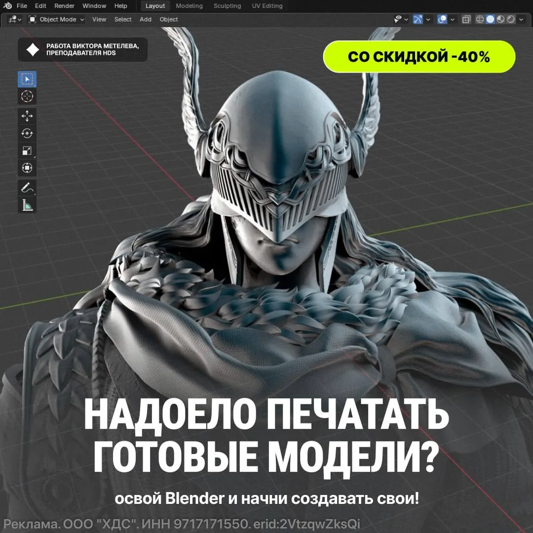Activate the 3D Cursor tool

click(27, 97)
